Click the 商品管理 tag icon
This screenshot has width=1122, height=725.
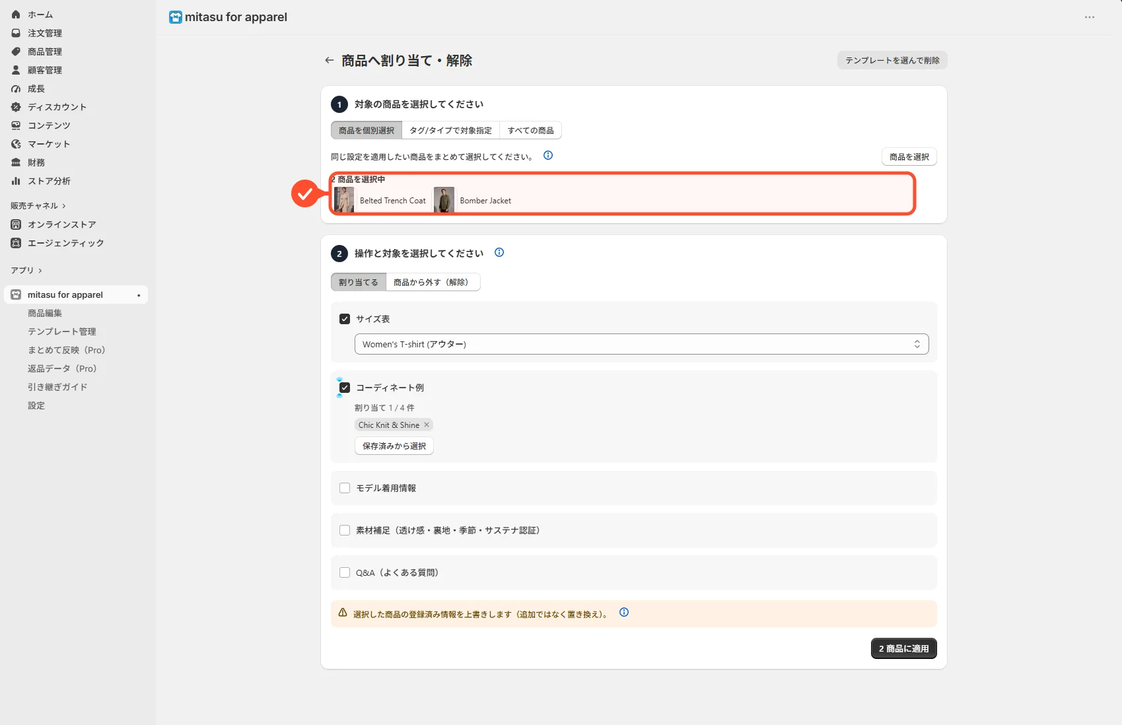tap(16, 52)
